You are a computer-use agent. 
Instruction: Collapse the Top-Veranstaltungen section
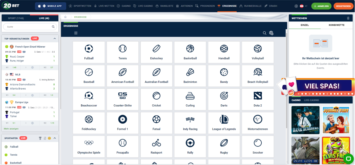[x=55, y=39]
